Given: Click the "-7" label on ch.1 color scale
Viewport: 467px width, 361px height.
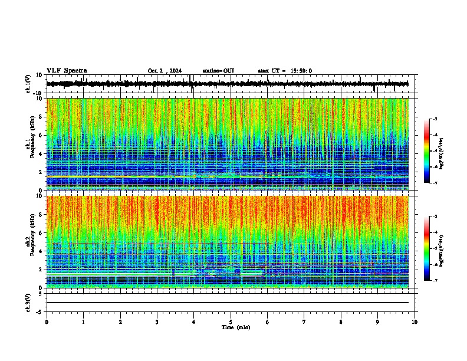Looking at the screenshot, I should click(435, 183).
